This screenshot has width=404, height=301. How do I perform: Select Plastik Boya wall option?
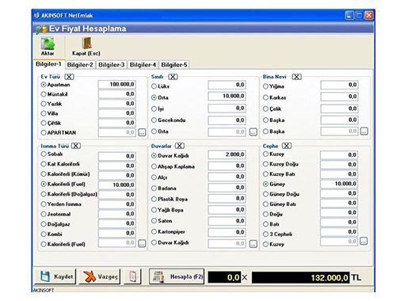(x=154, y=199)
